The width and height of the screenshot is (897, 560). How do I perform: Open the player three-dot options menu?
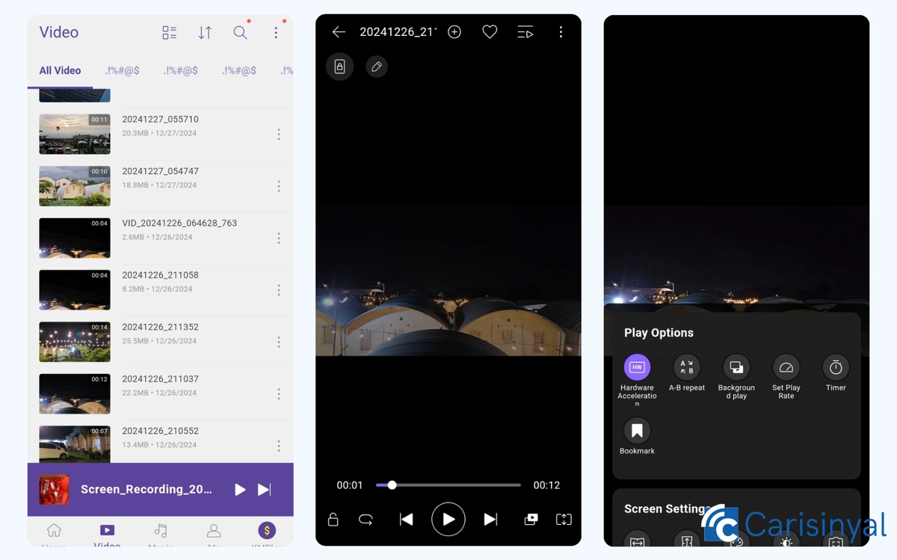tap(561, 32)
